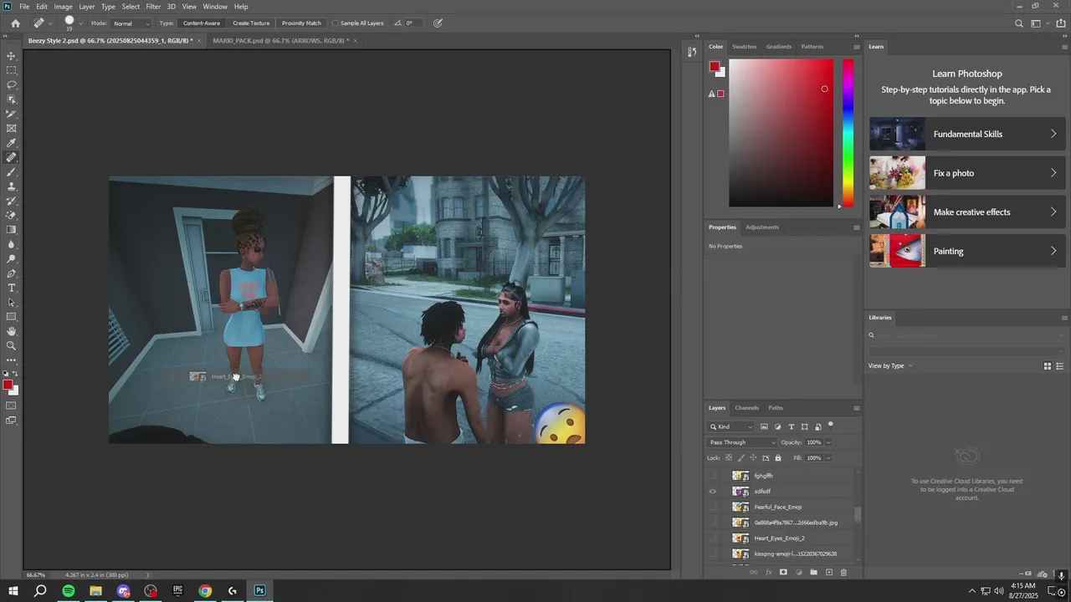Screen dimensions: 1071x602
Task: Select the Pen tool
Action: pyautogui.click(x=12, y=273)
